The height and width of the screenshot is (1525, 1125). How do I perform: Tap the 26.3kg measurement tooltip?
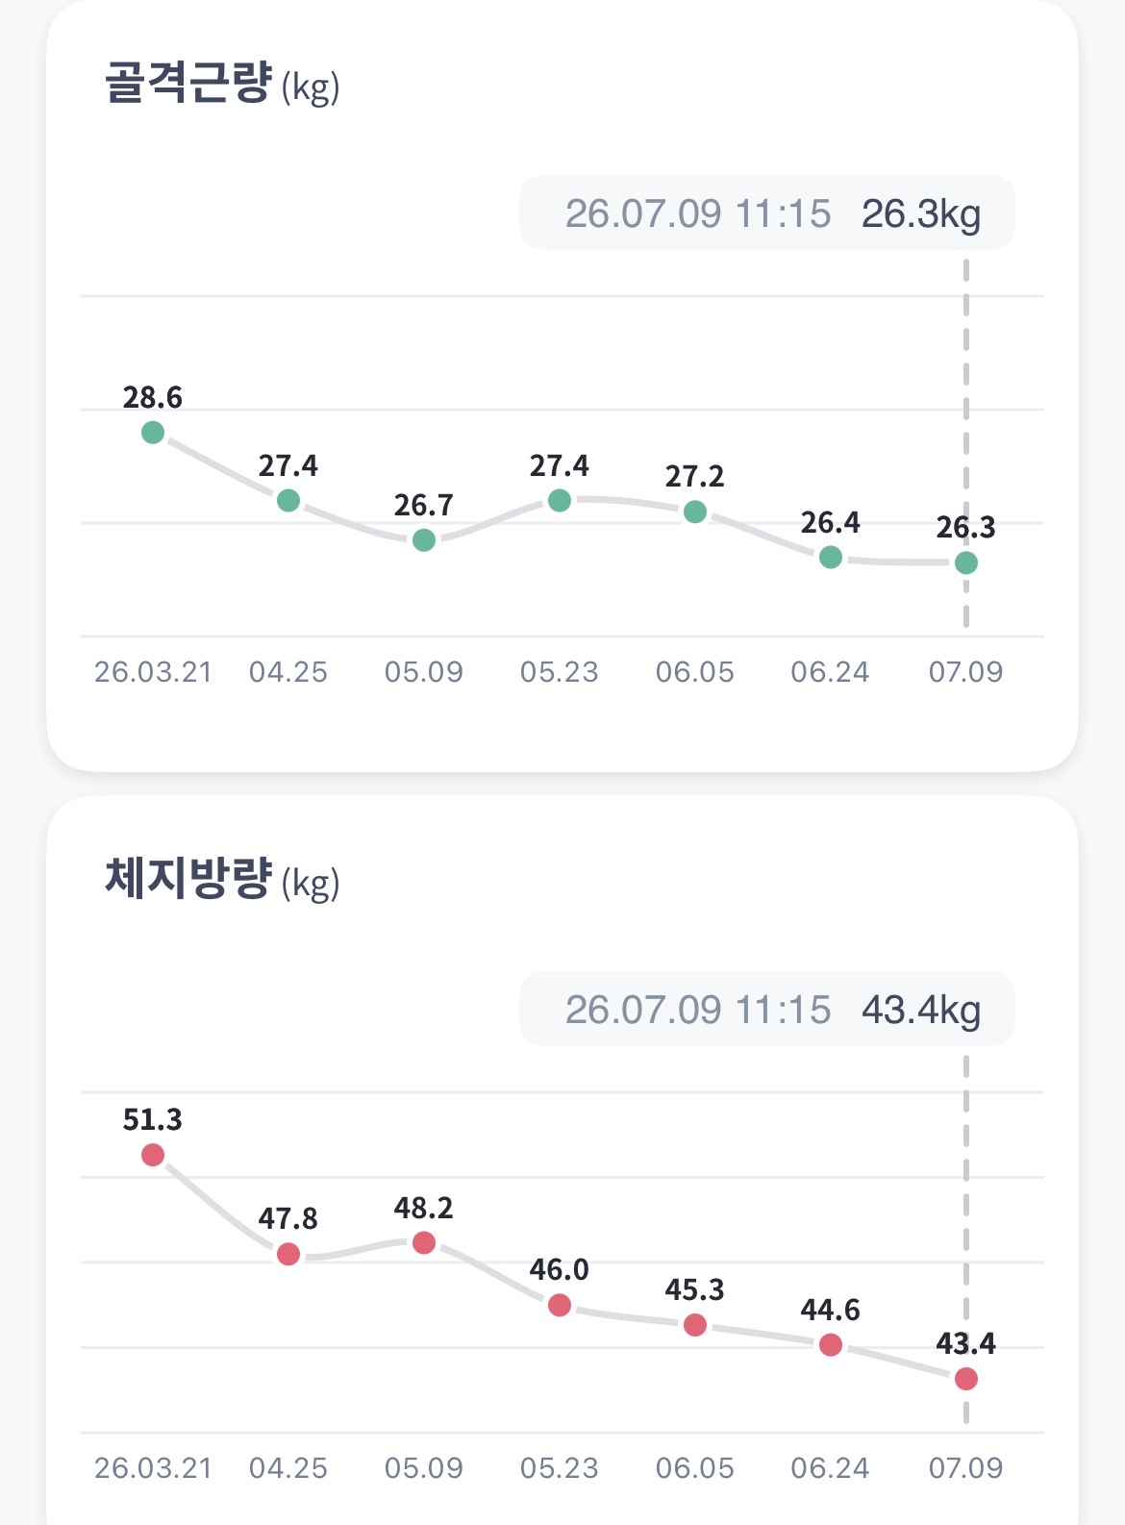coord(767,213)
